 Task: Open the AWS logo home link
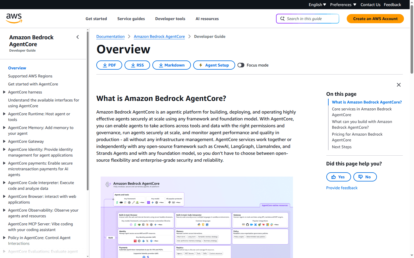coord(14,19)
